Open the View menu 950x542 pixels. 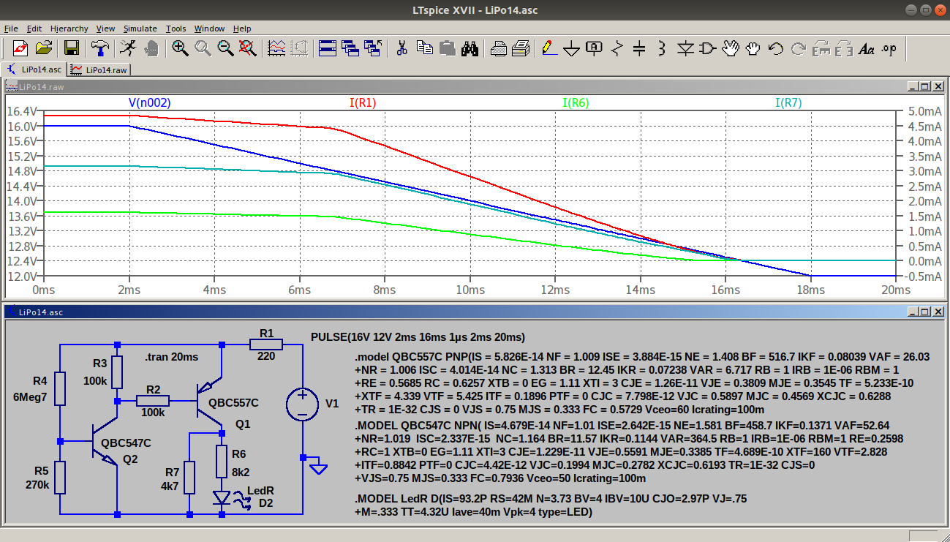coord(105,29)
